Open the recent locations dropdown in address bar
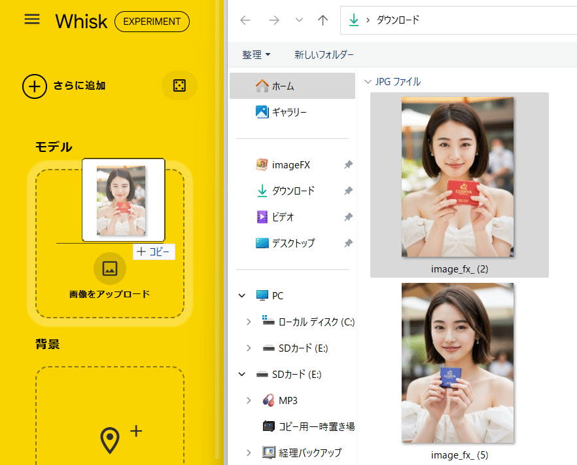 (x=299, y=20)
